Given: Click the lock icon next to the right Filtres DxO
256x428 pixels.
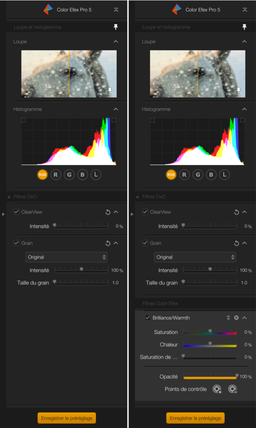Looking at the screenshot, I should coord(138,197).
